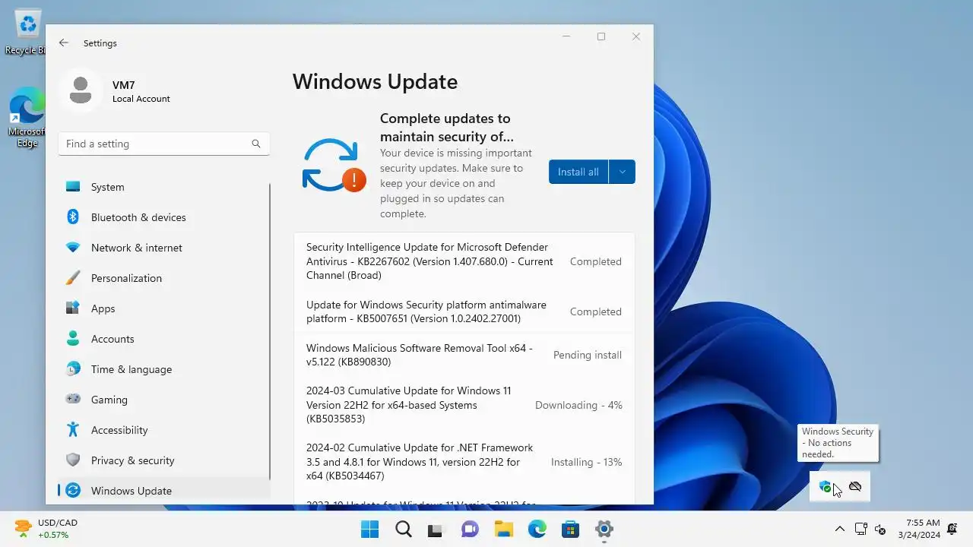The height and width of the screenshot is (547, 973).
Task: Open Privacy & security
Action: (x=163, y=460)
